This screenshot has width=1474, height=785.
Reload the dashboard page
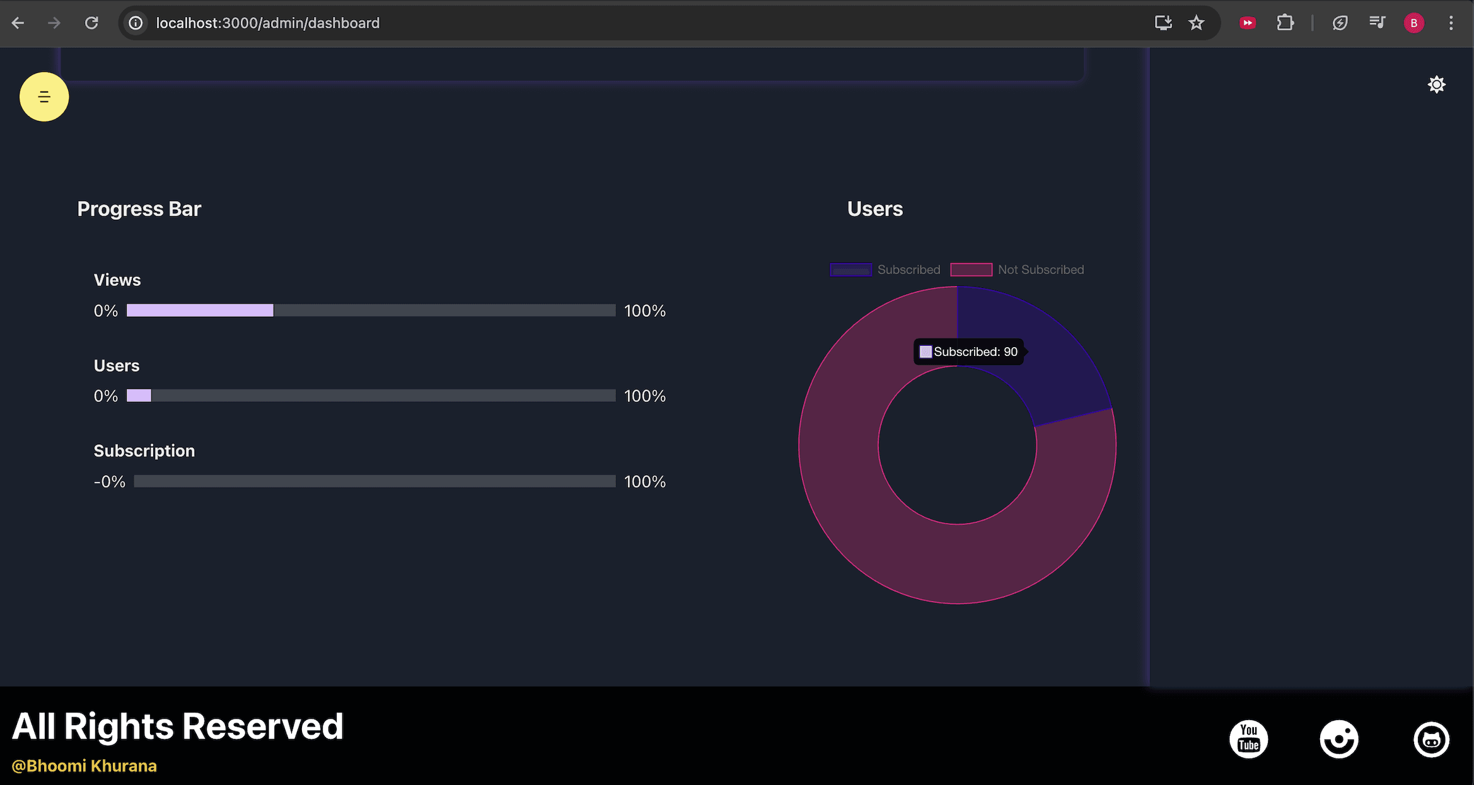(91, 23)
